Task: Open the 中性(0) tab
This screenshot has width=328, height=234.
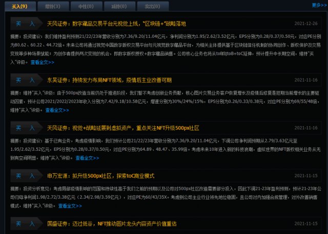Action: click(x=87, y=6)
